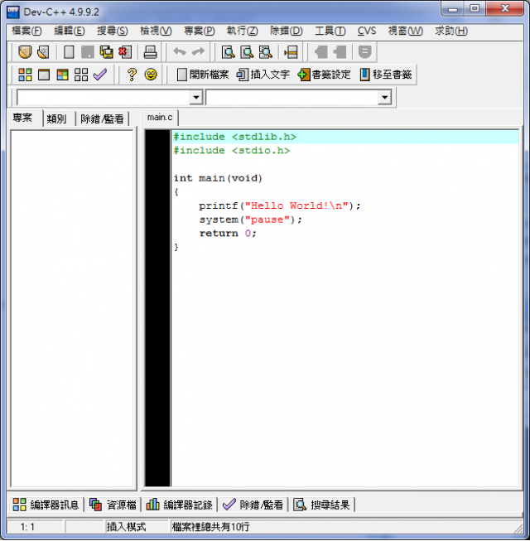The width and height of the screenshot is (530, 541).
Task: Expand the left class browser dropdown
Action: [x=196, y=98]
